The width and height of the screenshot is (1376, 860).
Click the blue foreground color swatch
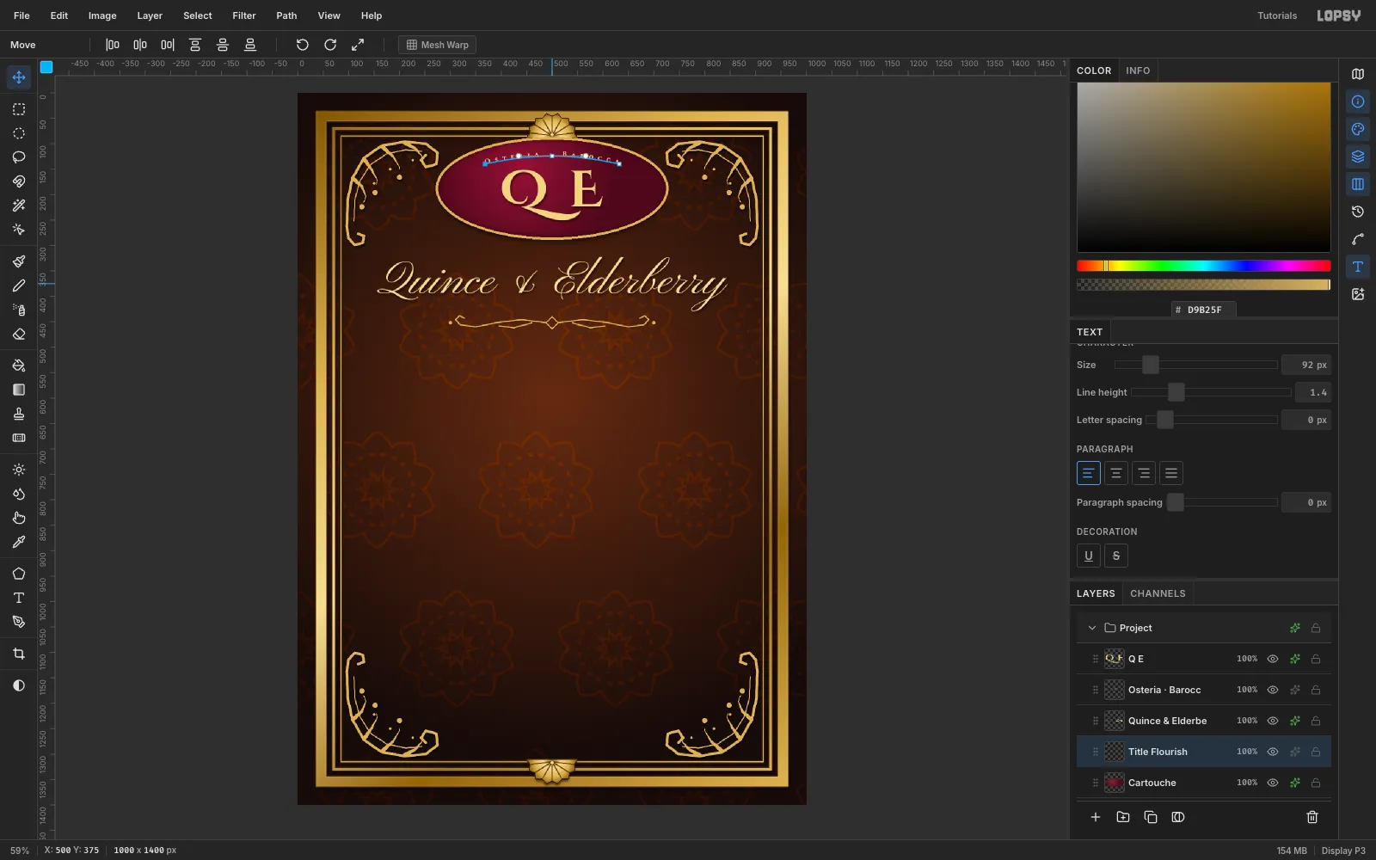(46, 66)
